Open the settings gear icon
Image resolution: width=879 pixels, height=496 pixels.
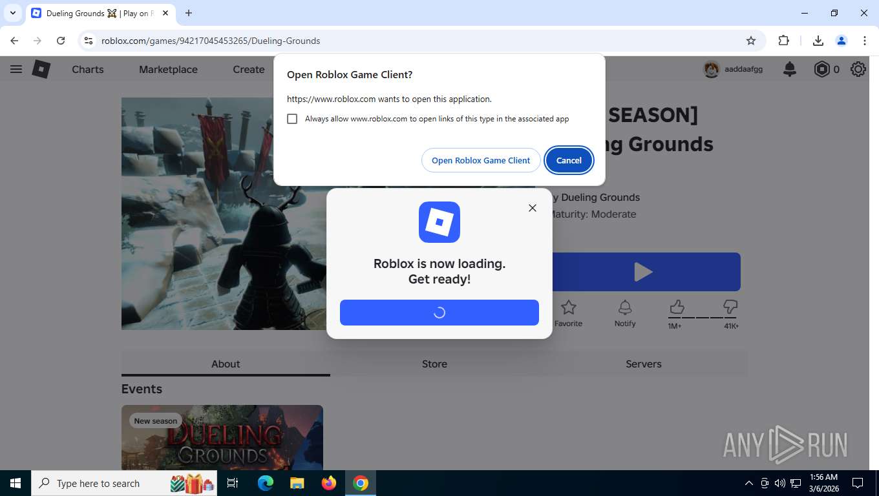point(858,69)
